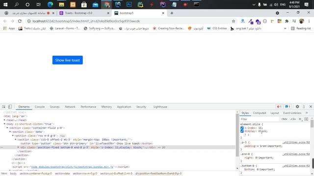Open the Layout tab

tap(275, 113)
